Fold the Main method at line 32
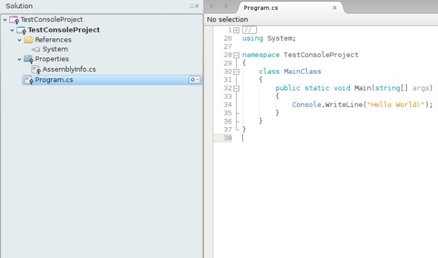The image size is (438, 258). (237, 89)
